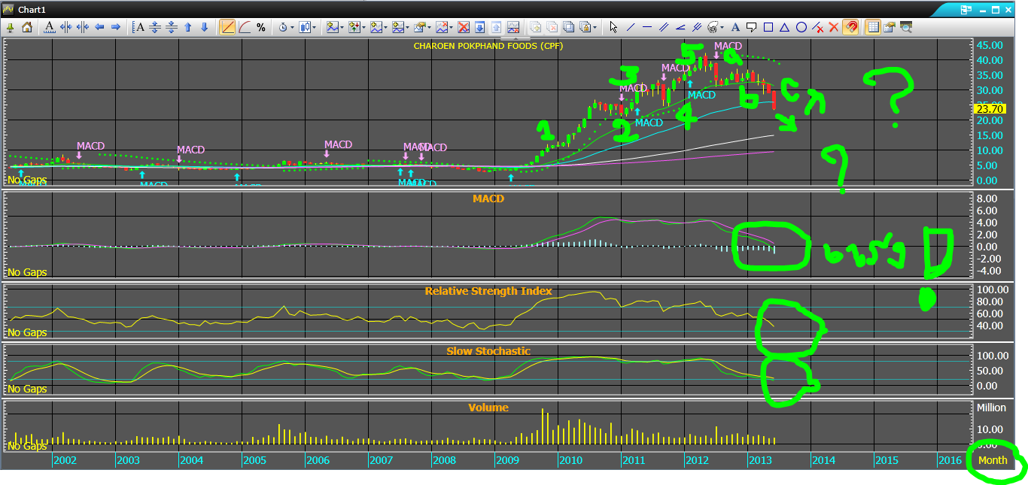The width and height of the screenshot is (1028, 485).
Task: Click the move pane up icon
Action: pyautogui.click(x=496, y=27)
